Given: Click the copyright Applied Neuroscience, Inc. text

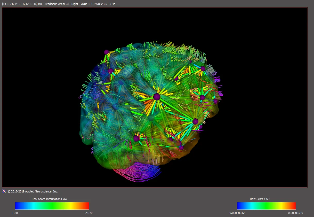Looking at the screenshot, I should pos(33,191).
